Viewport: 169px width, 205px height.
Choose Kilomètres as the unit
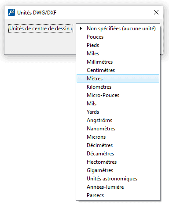pos(118,87)
